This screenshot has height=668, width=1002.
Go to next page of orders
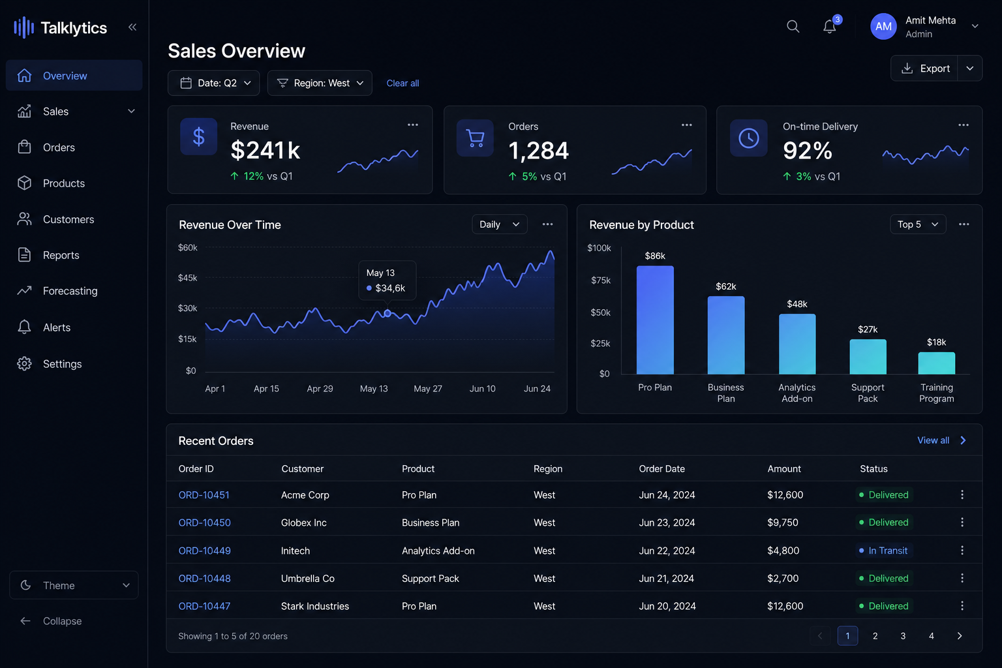click(960, 636)
